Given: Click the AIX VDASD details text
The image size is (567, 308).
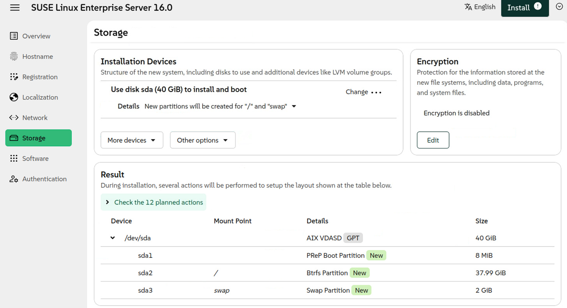Looking at the screenshot, I should (x=324, y=238).
